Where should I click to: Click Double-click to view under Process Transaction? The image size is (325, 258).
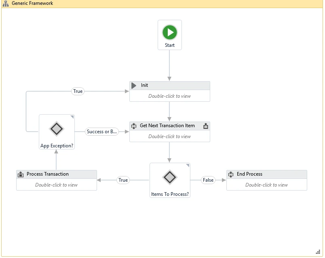point(56,185)
